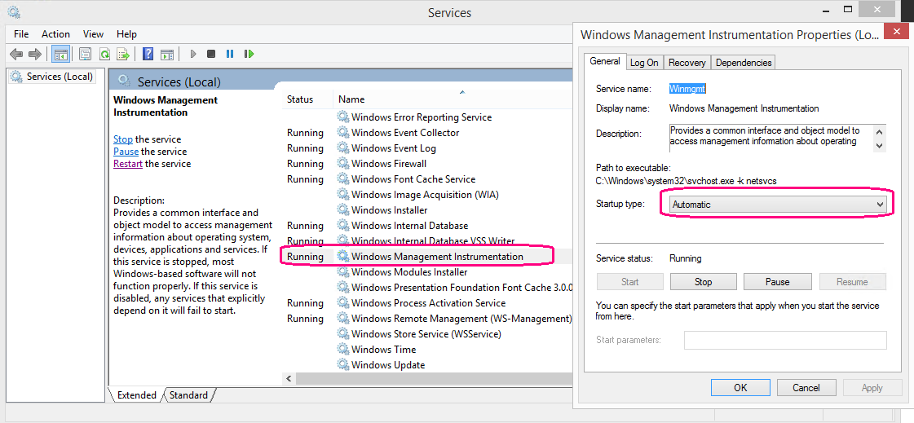Click gear icon of Windows Event Collector
The image size is (914, 423).
click(342, 133)
